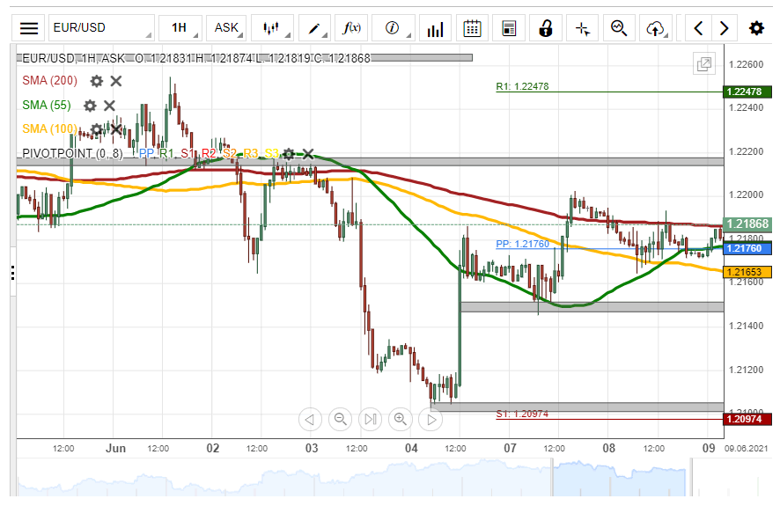Click the Jun month label on time axis

[115, 448]
